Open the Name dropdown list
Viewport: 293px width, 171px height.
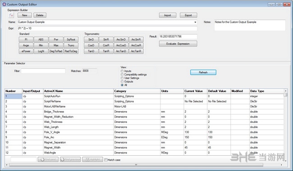pyautogui.click(x=195, y=22)
